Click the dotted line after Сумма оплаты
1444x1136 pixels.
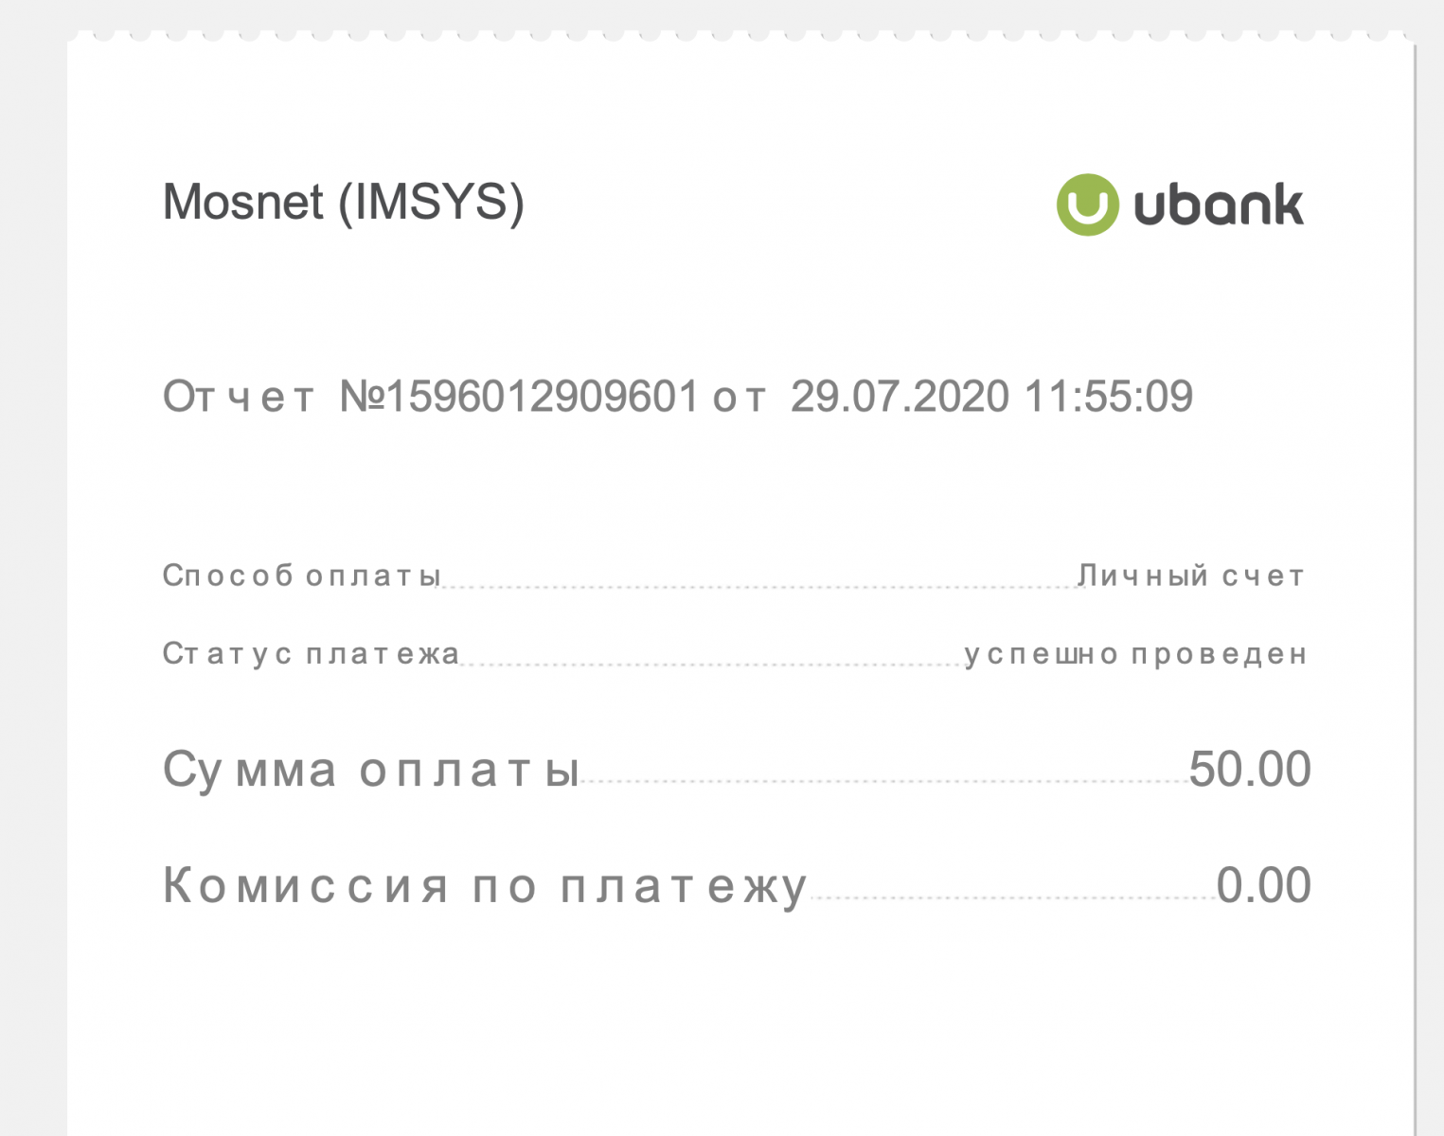(x=884, y=782)
